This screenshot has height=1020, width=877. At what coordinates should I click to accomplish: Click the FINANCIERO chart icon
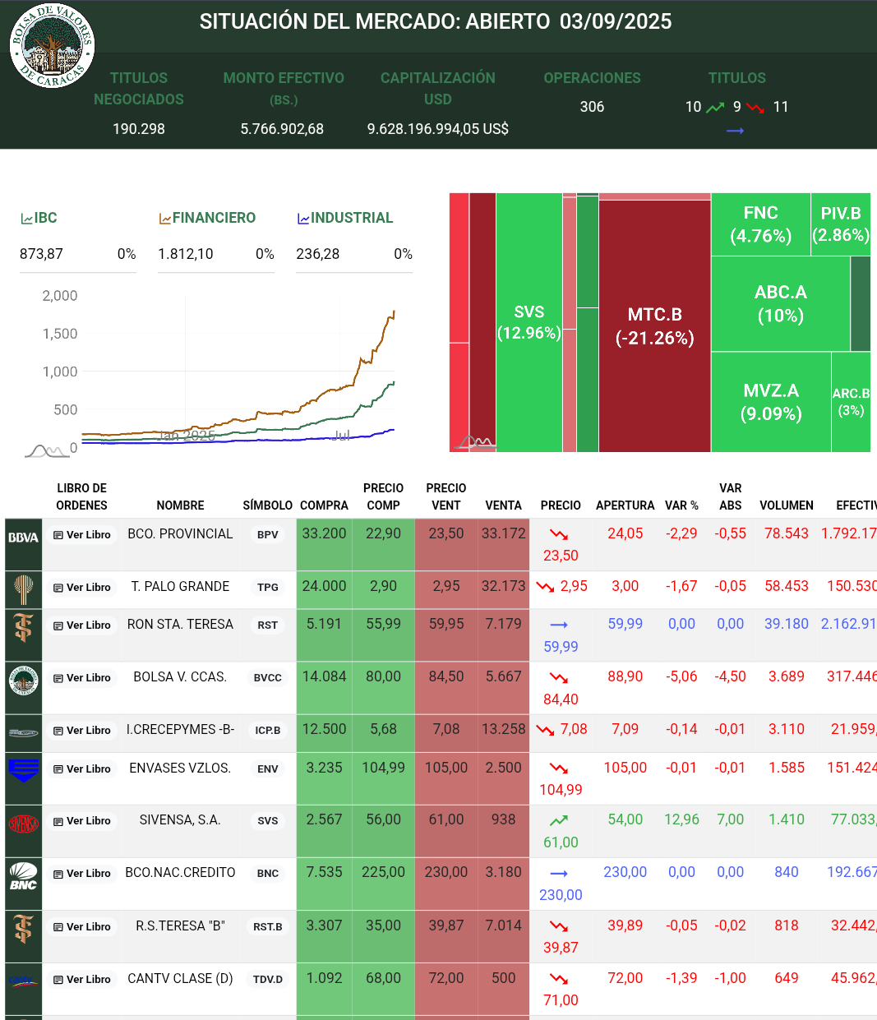tap(165, 219)
